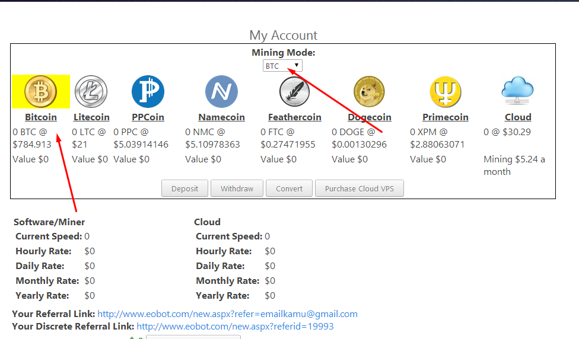579x339 pixels.
Task: Click the PPCoin blue icon
Action: 148,92
